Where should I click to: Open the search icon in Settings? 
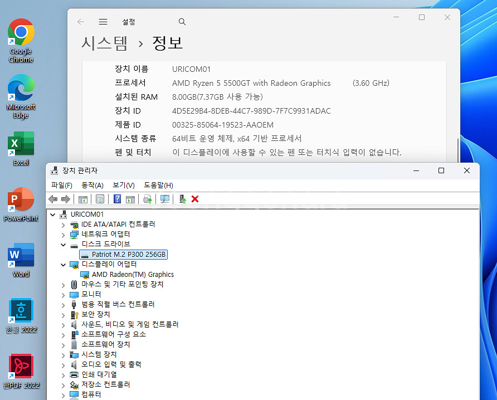click(182, 22)
